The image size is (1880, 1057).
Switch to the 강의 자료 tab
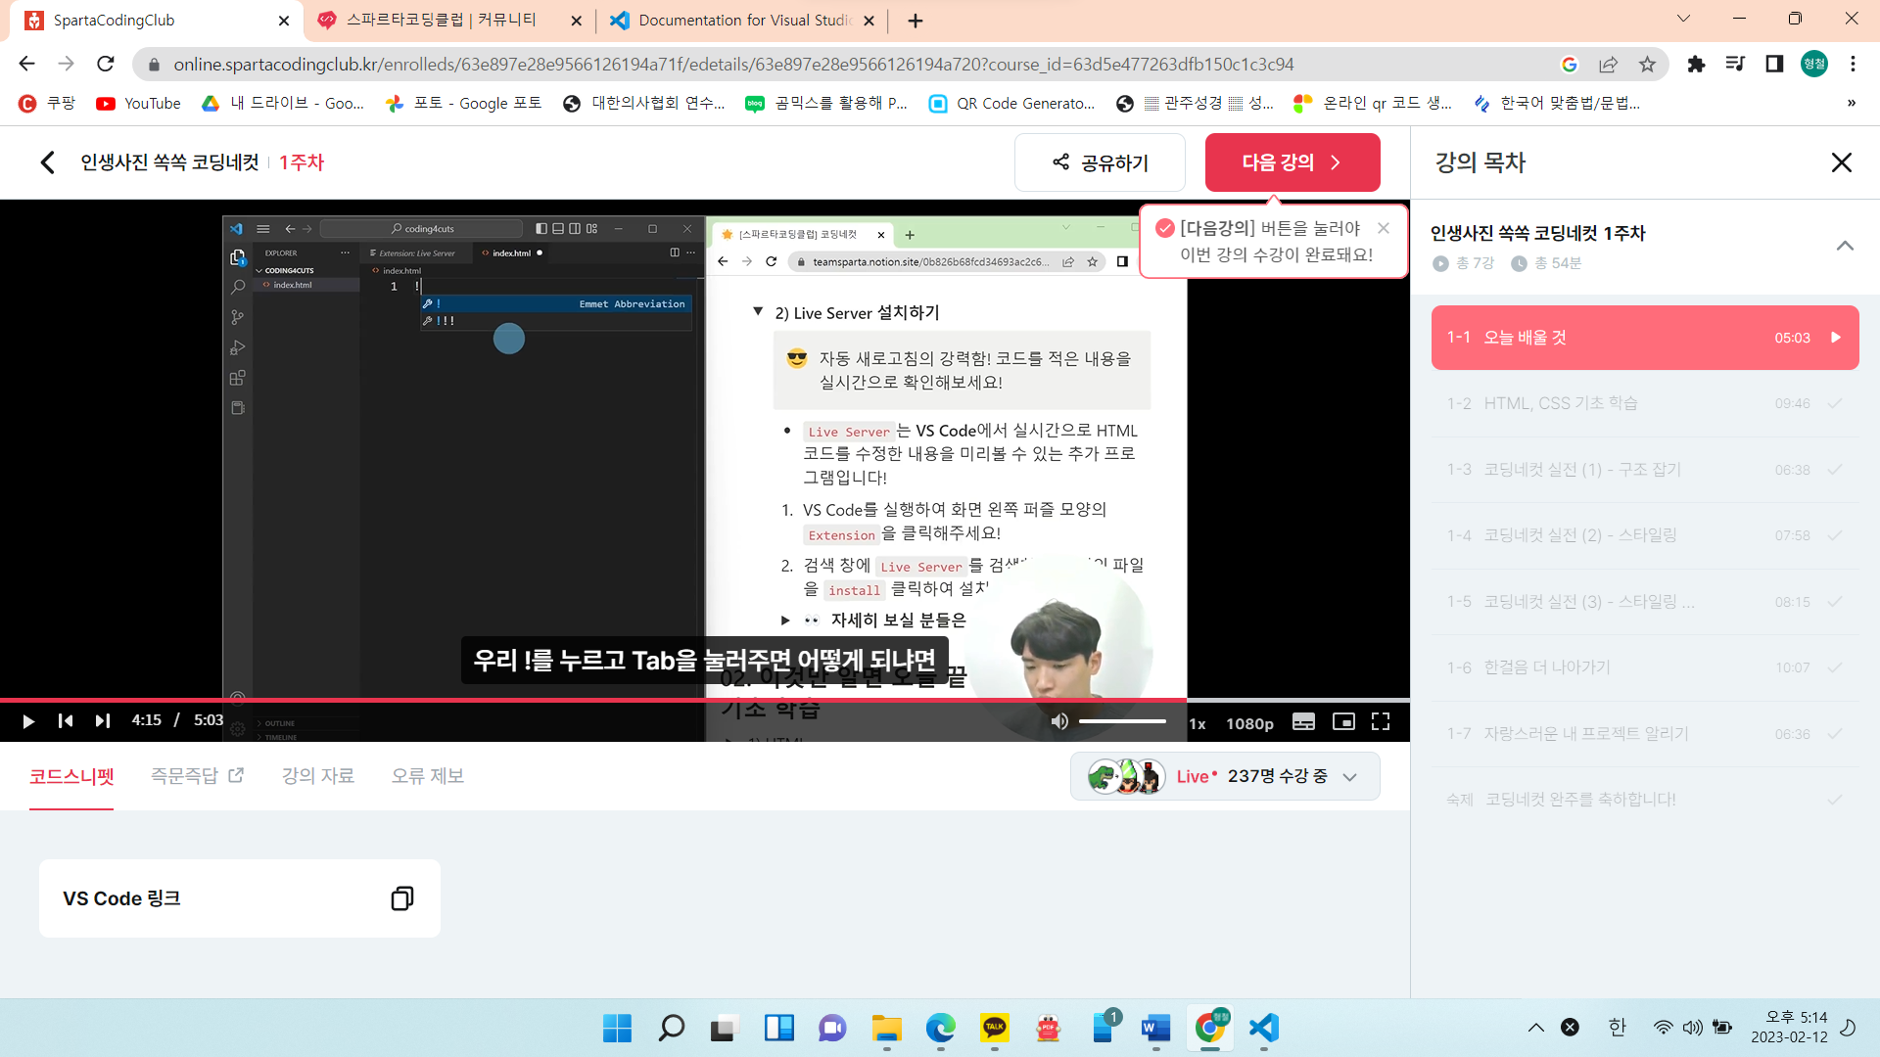[318, 776]
